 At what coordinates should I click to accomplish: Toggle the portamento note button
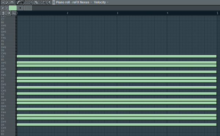click(x=3, y=8)
